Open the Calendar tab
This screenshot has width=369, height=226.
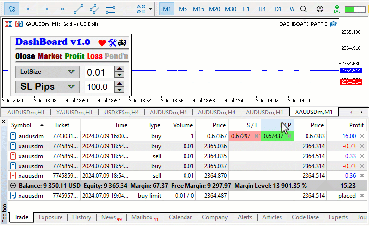180,217
